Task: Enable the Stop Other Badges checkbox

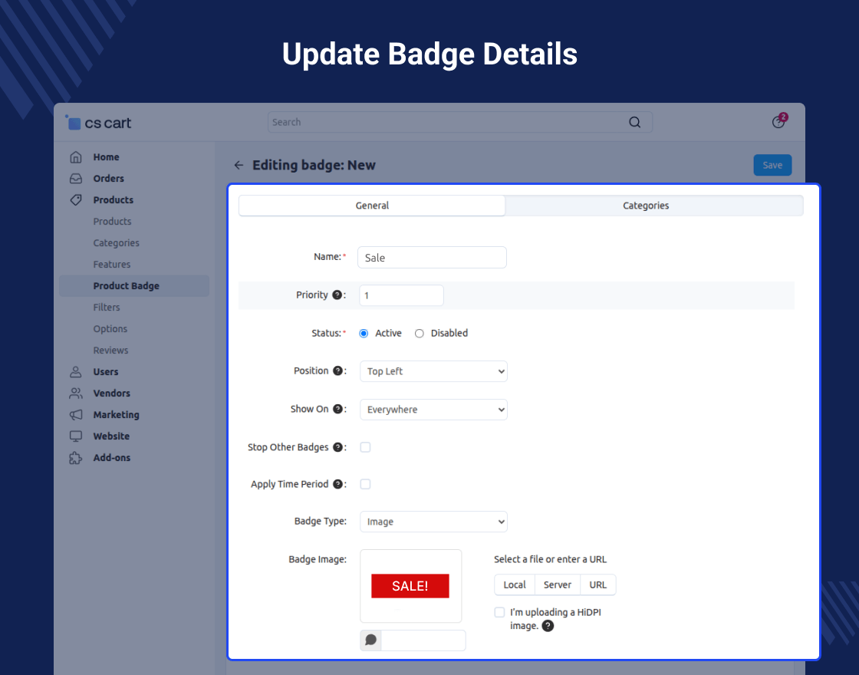Action: pyautogui.click(x=366, y=447)
